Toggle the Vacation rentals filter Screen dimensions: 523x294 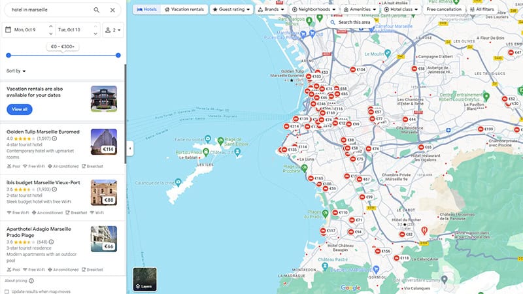coord(184,10)
